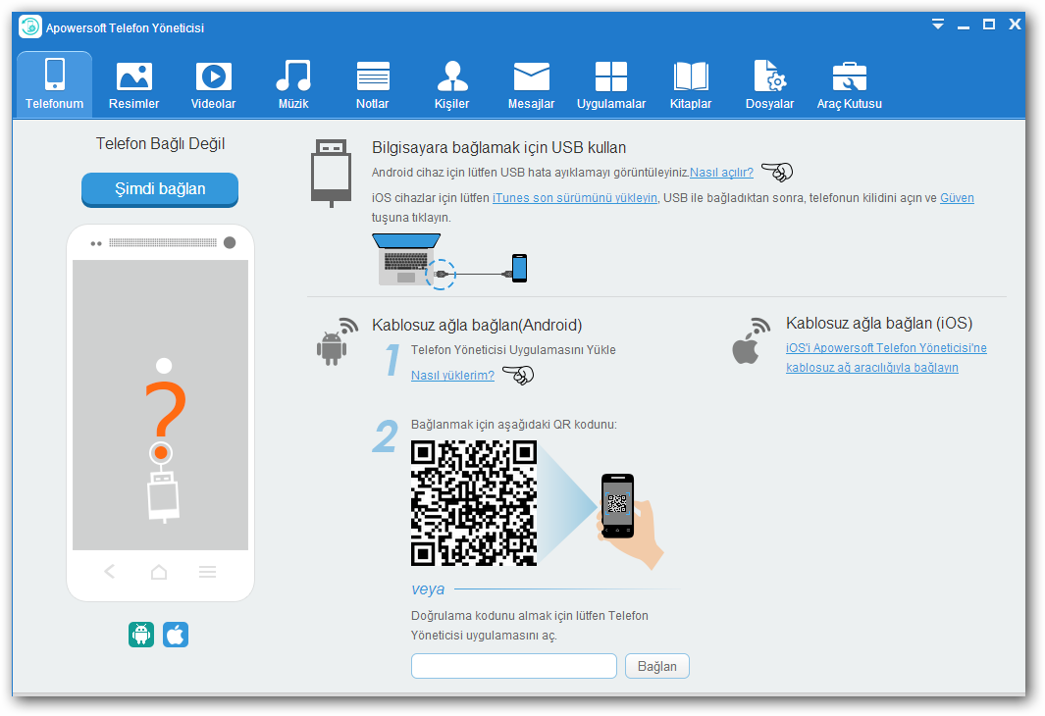Click the pointing hand next to Nasıl yüklerim?

(518, 375)
